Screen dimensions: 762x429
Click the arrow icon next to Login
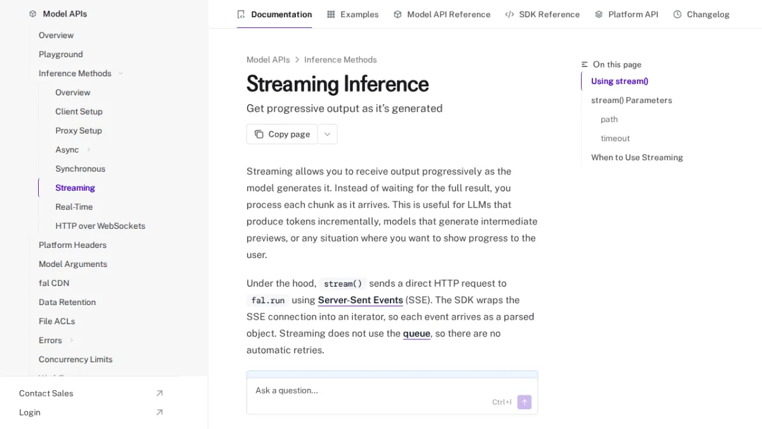coord(159,412)
